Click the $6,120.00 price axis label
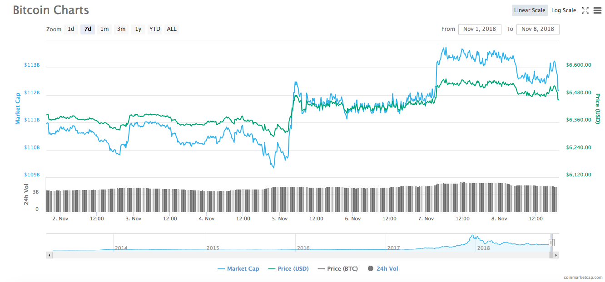Screen dimensions: 605x282 [579, 175]
